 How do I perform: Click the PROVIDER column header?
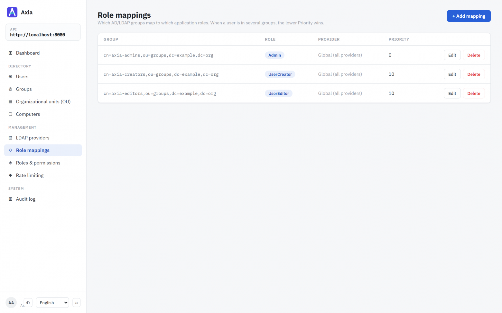coord(329,39)
